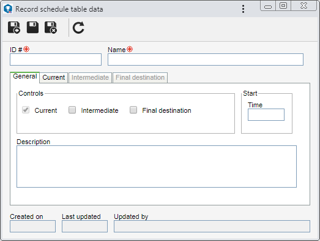This screenshot has height=241, width=320.
Task: Open the Final destination tab
Action: (140, 77)
